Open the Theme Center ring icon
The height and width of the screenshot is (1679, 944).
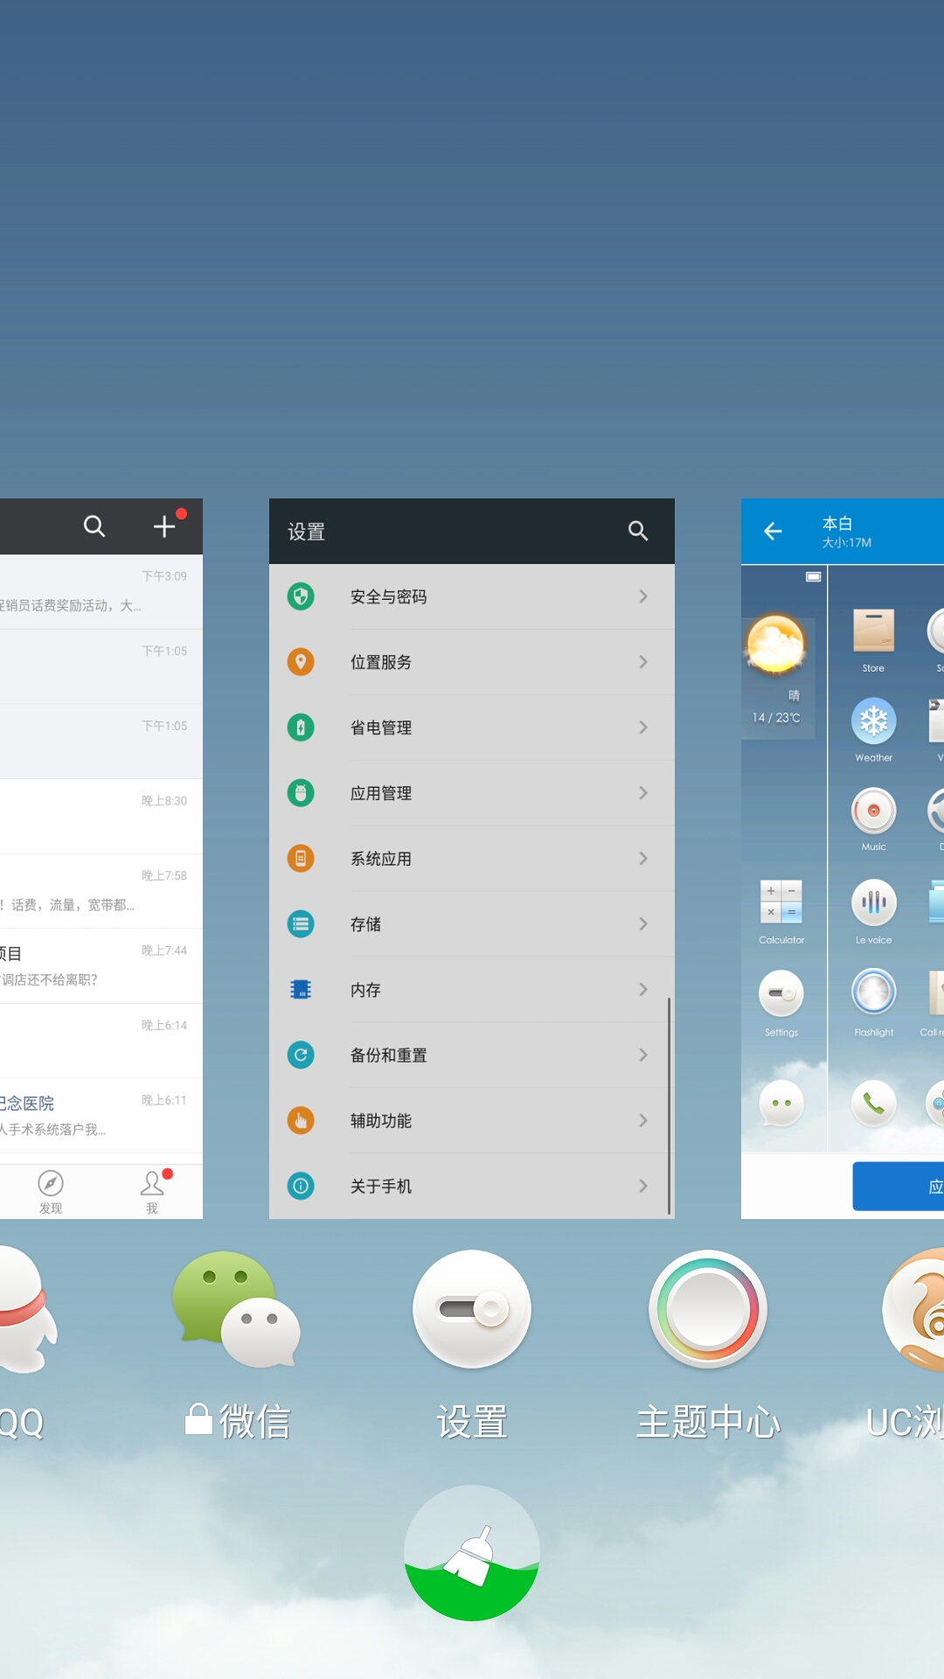pyautogui.click(x=708, y=1309)
